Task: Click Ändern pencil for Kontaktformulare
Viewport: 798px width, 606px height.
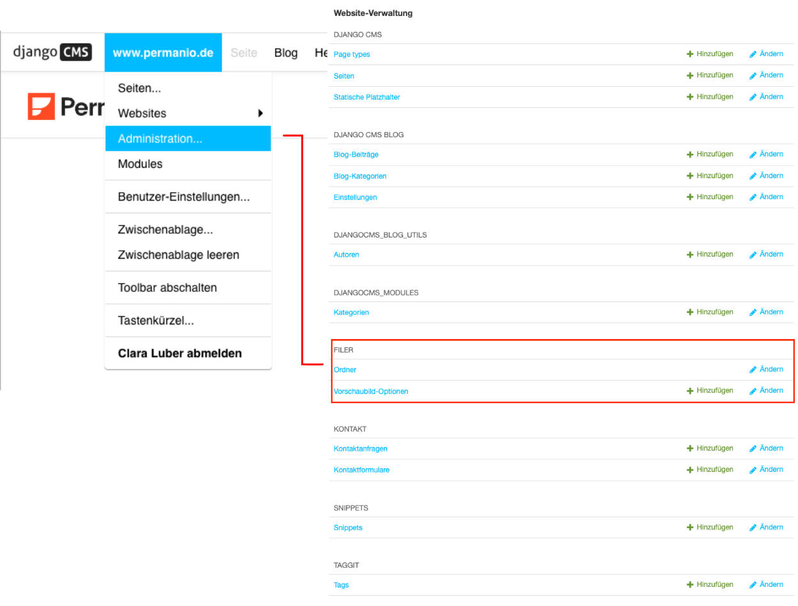Action: (766, 470)
